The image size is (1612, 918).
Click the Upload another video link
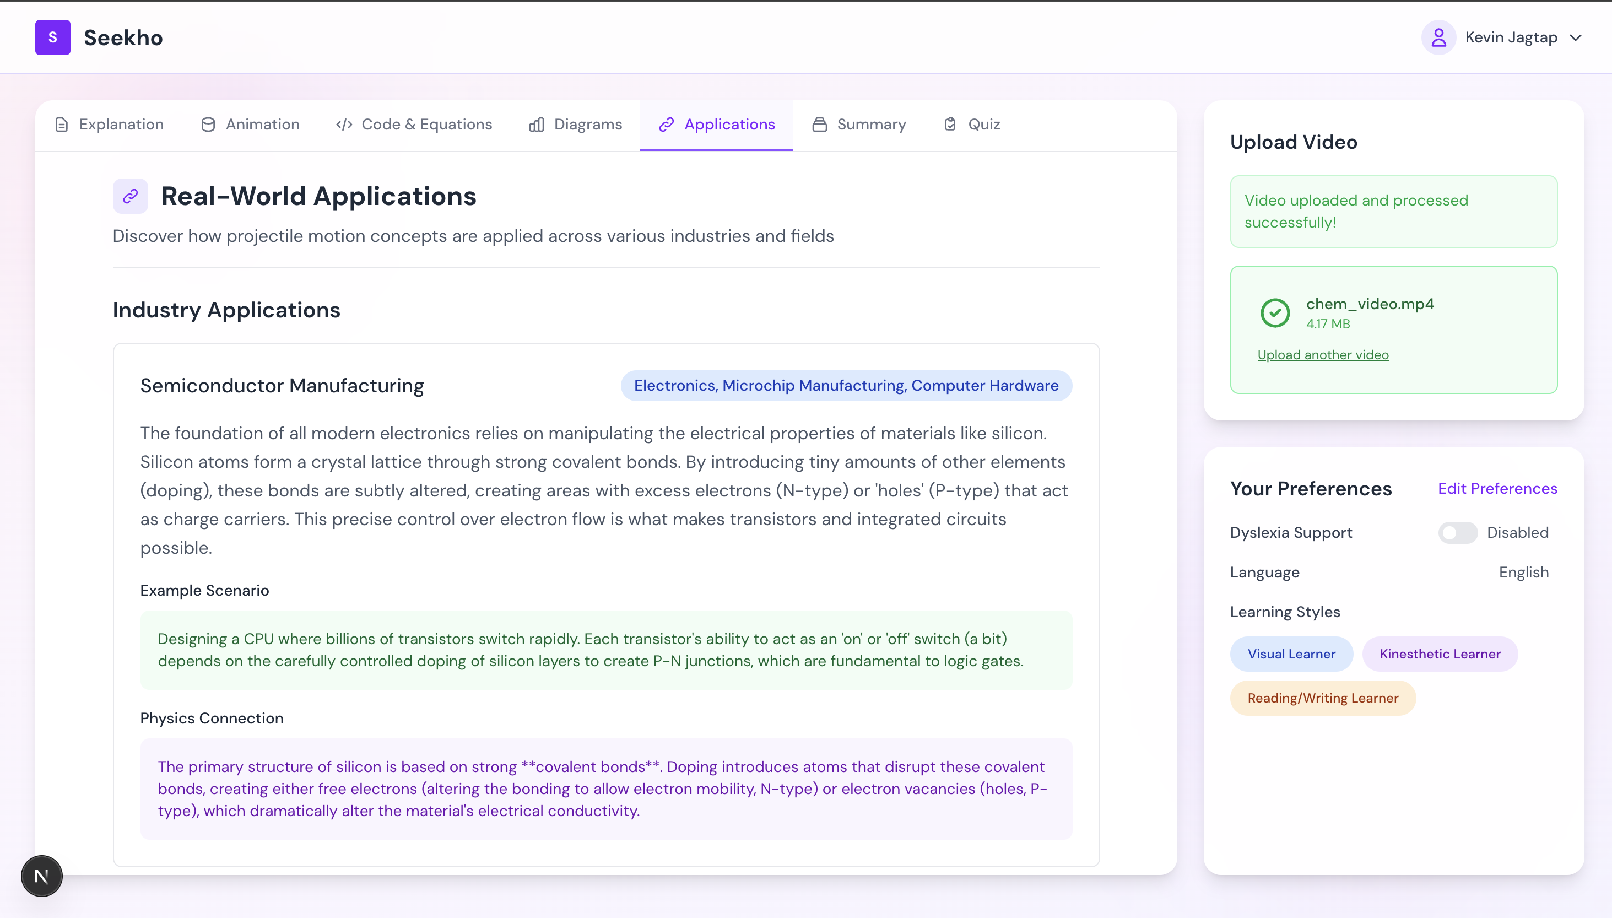[x=1323, y=355]
